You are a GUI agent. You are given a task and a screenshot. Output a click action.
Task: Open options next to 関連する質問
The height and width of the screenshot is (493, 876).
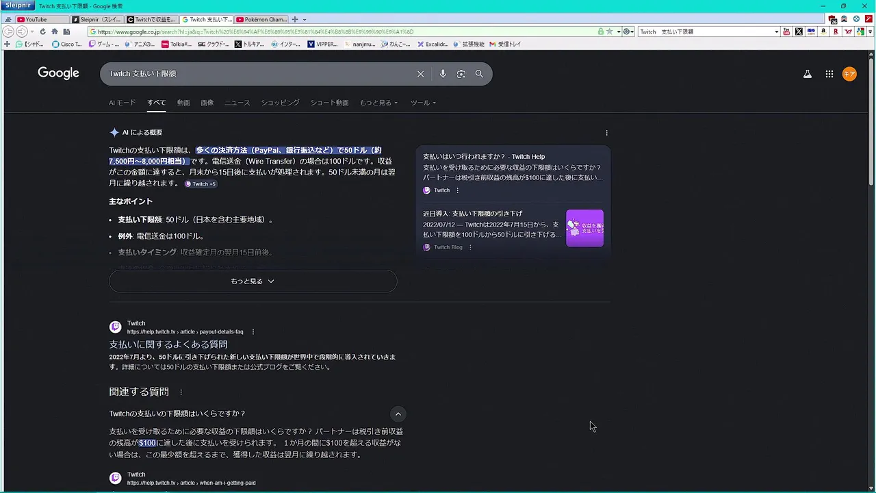181,392
